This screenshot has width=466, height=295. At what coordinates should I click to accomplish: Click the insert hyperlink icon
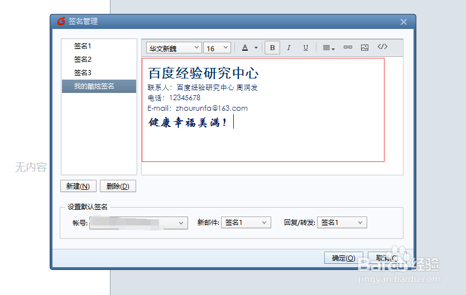348,47
